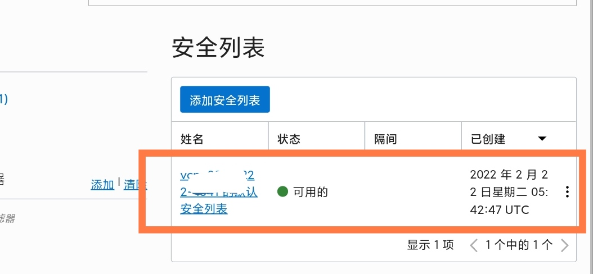Screen dimensions: 593x274
Task: Click the previous page arrow
Action: pyautogui.click(x=474, y=245)
